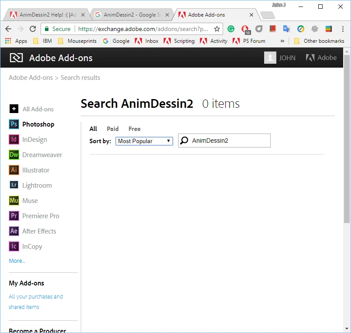Click the AnimDessin2 search input field
This screenshot has width=351, height=333.
(x=224, y=141)
